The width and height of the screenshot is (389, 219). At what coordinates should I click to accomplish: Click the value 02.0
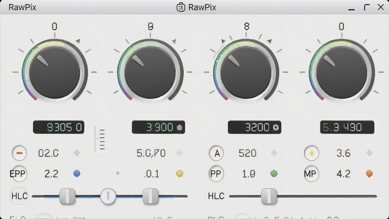click(48, 153)
